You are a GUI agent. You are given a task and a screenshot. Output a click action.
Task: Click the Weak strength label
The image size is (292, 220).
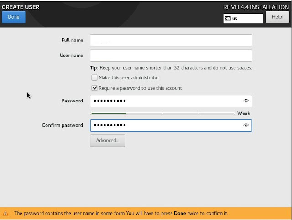[244, 113]
